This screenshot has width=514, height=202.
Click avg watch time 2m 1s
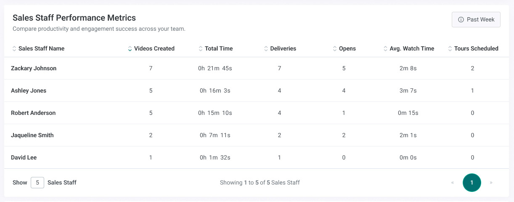point(408,135)
